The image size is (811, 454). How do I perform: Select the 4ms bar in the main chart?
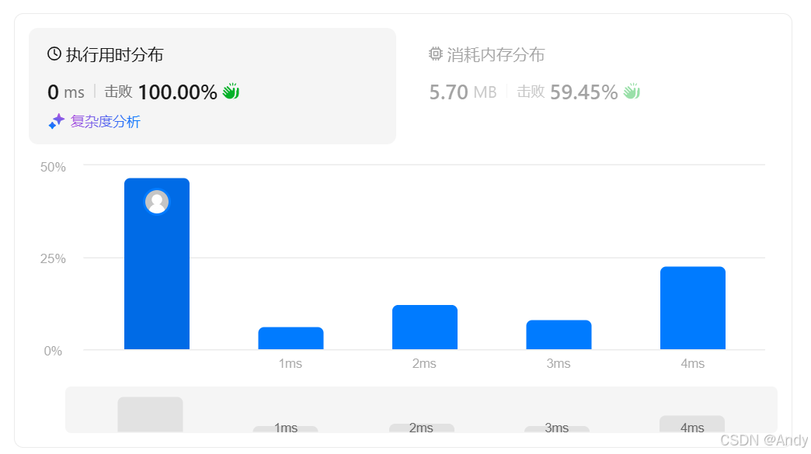[x=692, y=308]
